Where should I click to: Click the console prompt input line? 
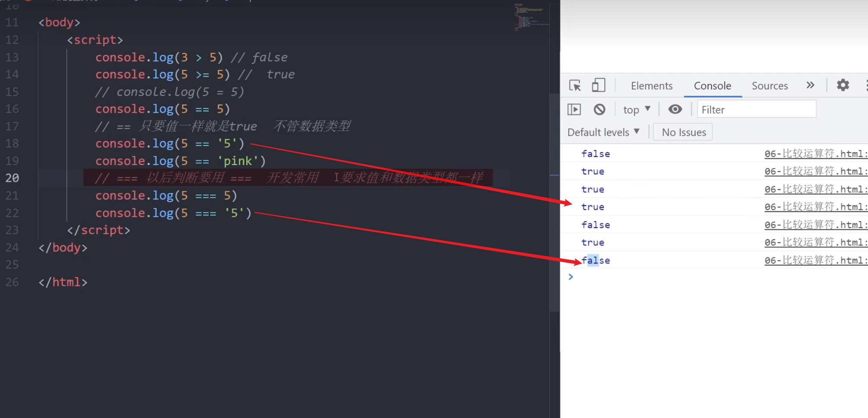tap(717, 277)
